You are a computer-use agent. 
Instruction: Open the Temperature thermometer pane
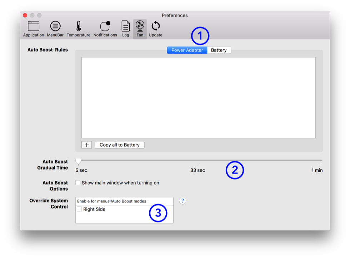[79, 29]
